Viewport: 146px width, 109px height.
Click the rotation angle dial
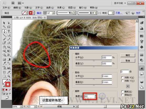tap(102, 96)
